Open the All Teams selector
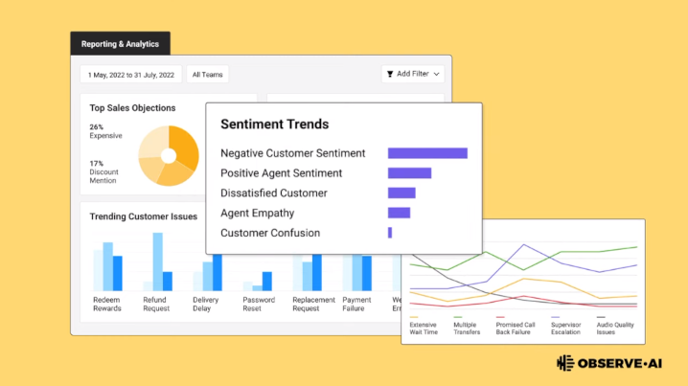Image resolution: width=688 pixels, height=386 pixels. 208,75
